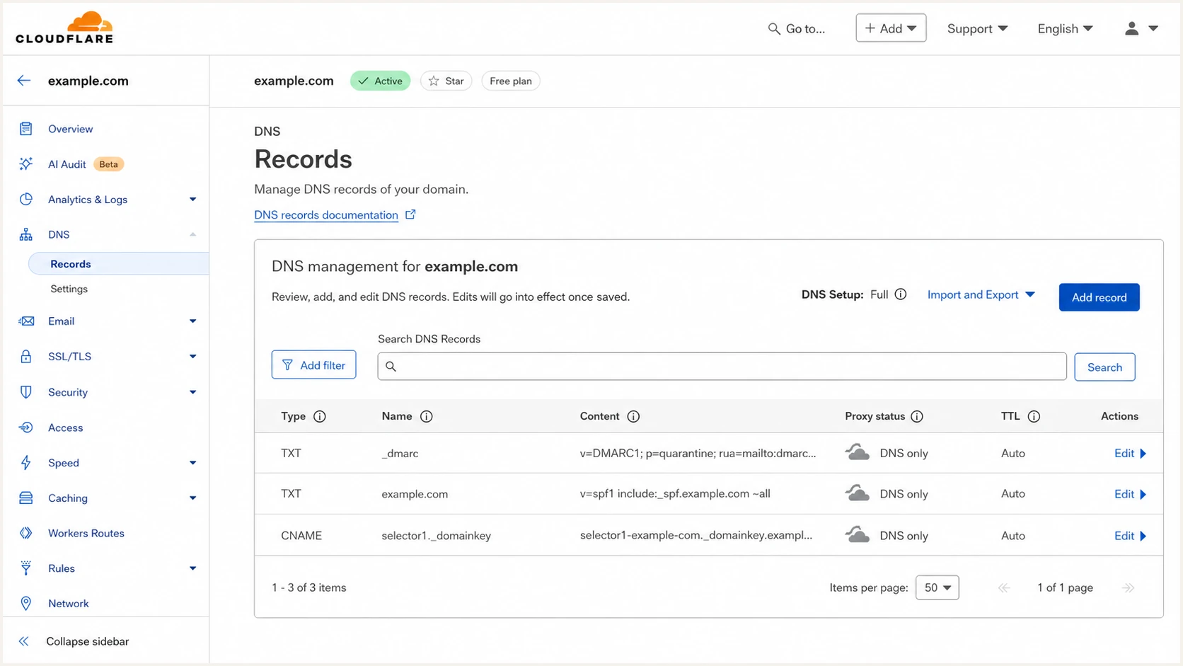
Task: Click the info icon beside Proxy status header
Action: tap(917, 416)
